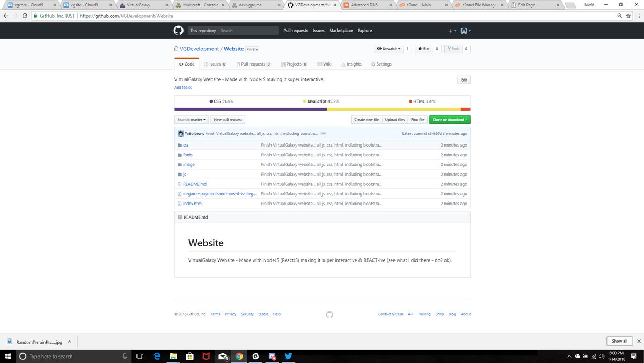The width and height of the screenshot is (644, 363).
Task: Open the Twitter app in the taskbar
Action: click(x=288, y=356)
